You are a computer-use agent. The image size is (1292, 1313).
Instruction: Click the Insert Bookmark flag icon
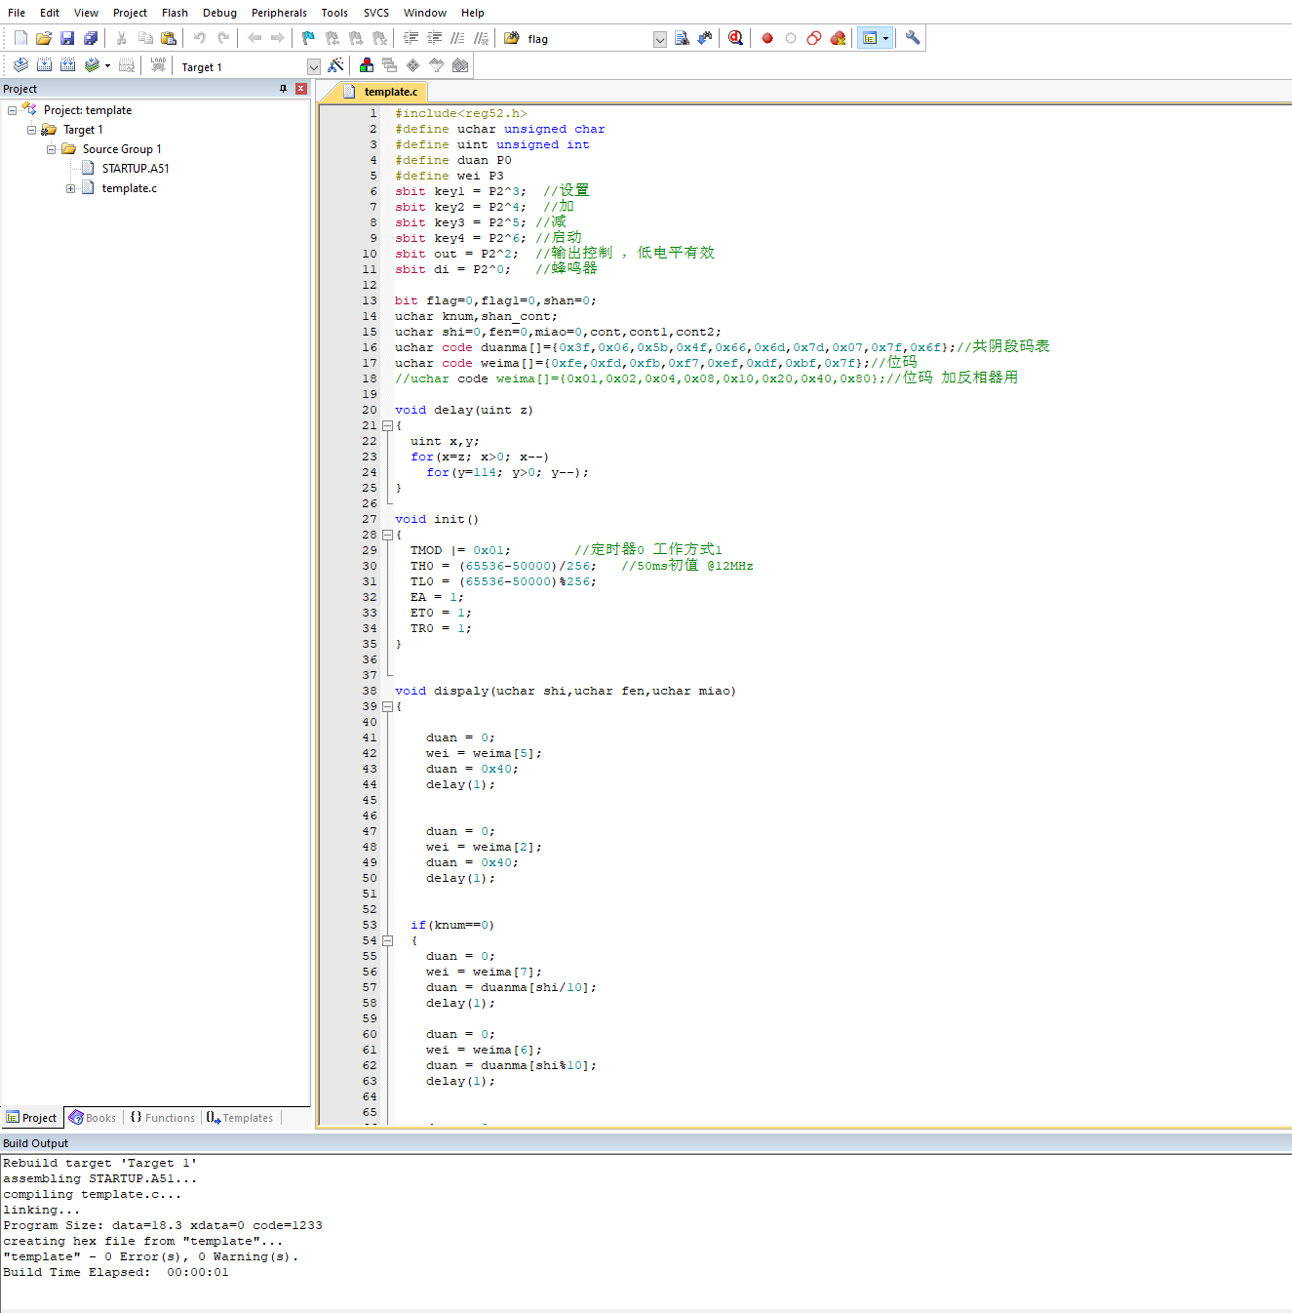[x=308, y=38]
